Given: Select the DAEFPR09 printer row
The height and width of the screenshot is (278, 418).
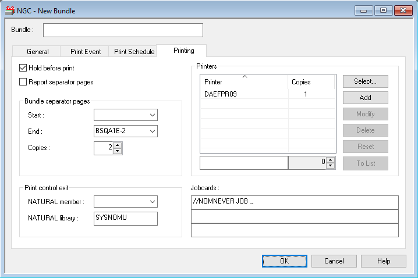Looking at the screenshot, I should click(221, 94).
